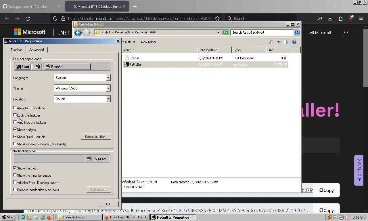The image size is (368, 221).
Task: Open the Firefox Downloads panel
Action: click(330, 18)
